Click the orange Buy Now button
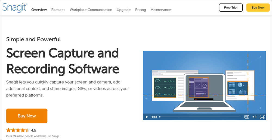This screenshot has width=272, height=140. click(x=27, y=116)
